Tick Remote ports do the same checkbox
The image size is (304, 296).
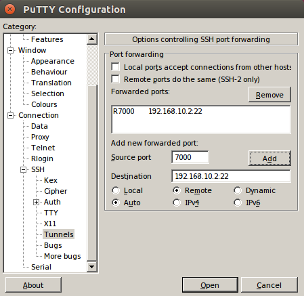[115, 79]
